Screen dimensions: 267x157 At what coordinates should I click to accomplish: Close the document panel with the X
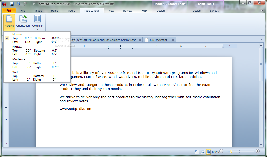[261, 40]
